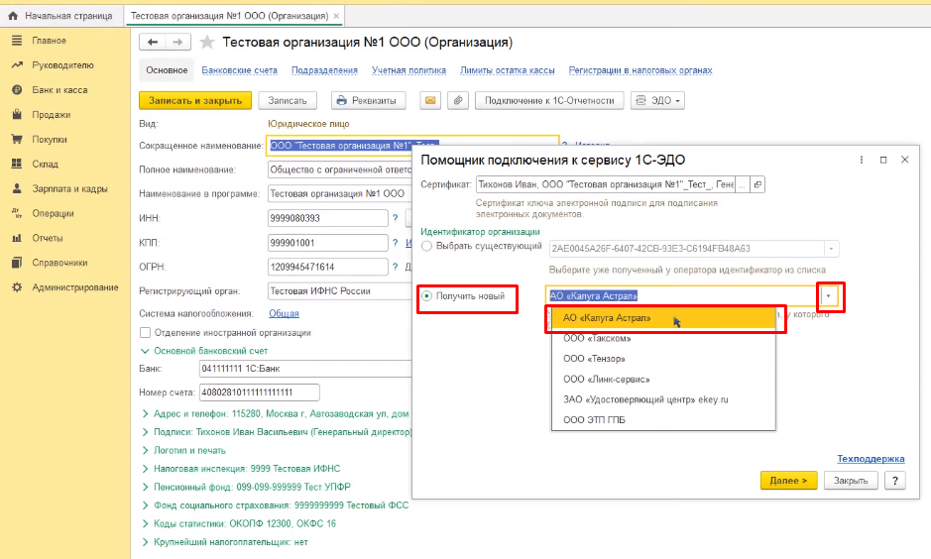Switch to the Основное tab
Viewport: 931px width, 559px height.
tap(167, 70)
